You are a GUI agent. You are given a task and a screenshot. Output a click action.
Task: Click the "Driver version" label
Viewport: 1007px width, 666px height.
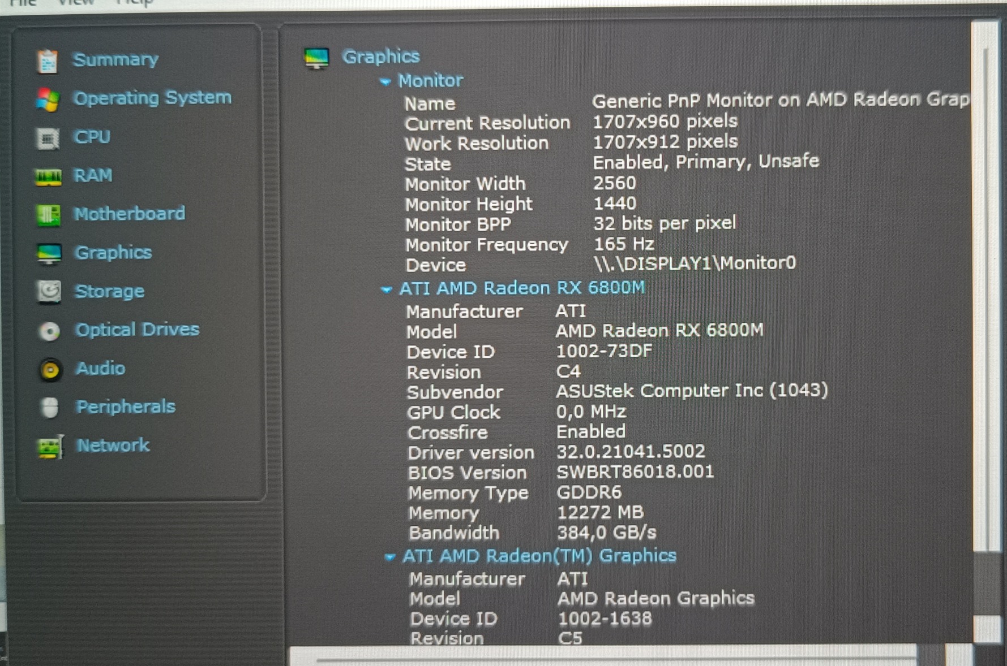tap(471, 453)
